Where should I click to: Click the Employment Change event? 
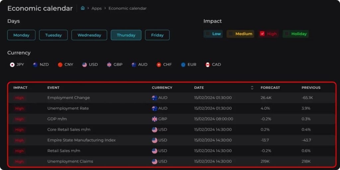tap(68, 98)
